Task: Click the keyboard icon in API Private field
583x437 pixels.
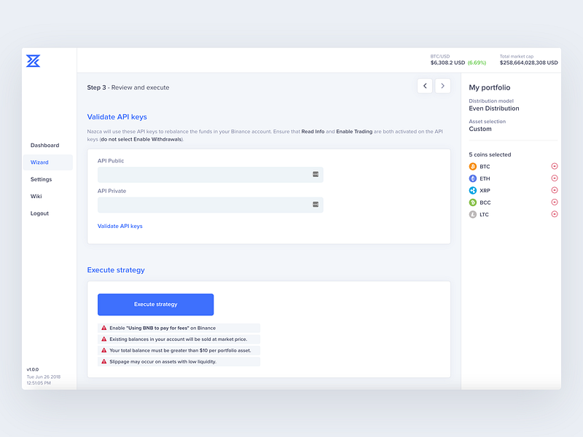Action: pyautogui.click(x=316, y=205)
